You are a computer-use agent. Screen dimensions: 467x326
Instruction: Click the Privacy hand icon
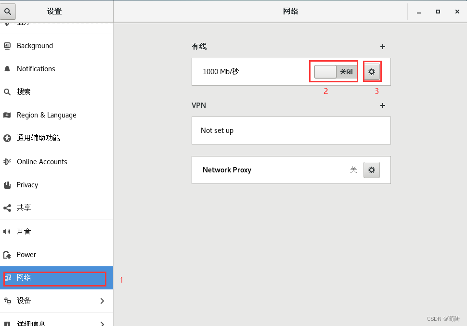[x=7, y=185]
